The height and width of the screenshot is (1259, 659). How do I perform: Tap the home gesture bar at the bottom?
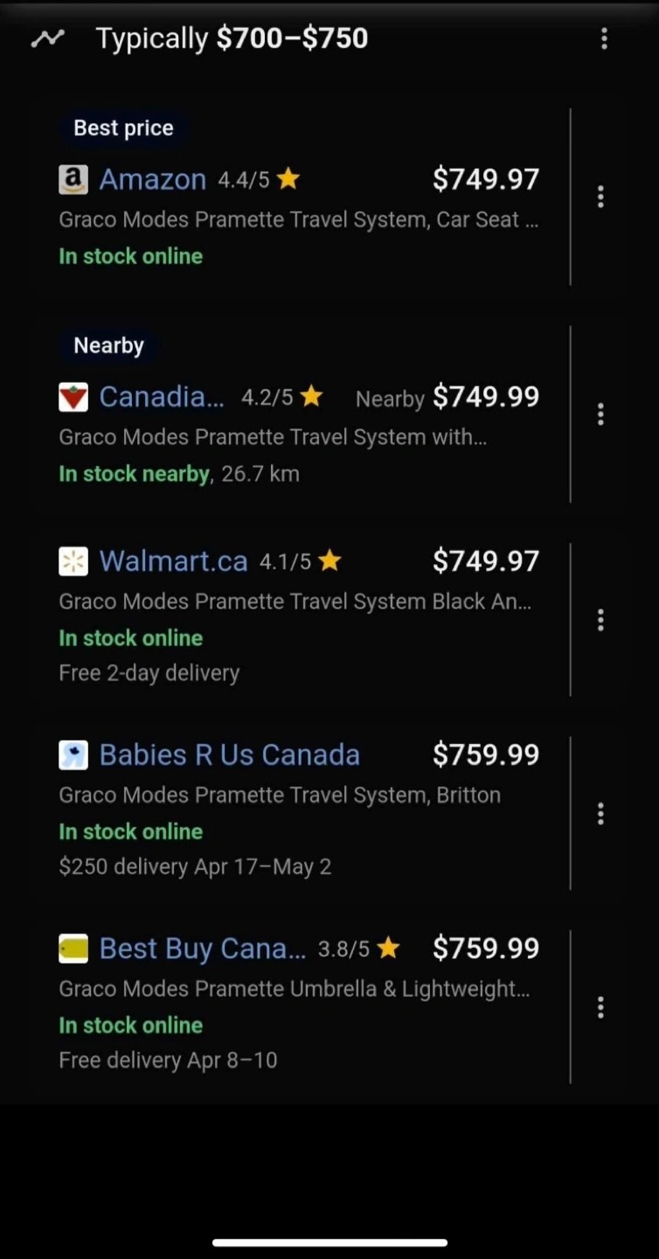(x=329, y=1242)
